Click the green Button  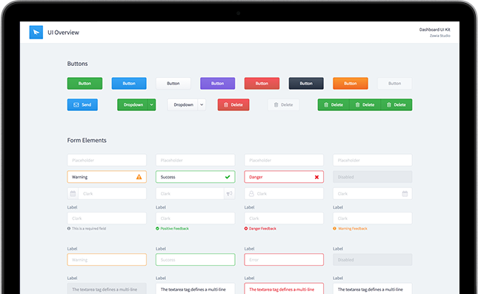[84, 83]
